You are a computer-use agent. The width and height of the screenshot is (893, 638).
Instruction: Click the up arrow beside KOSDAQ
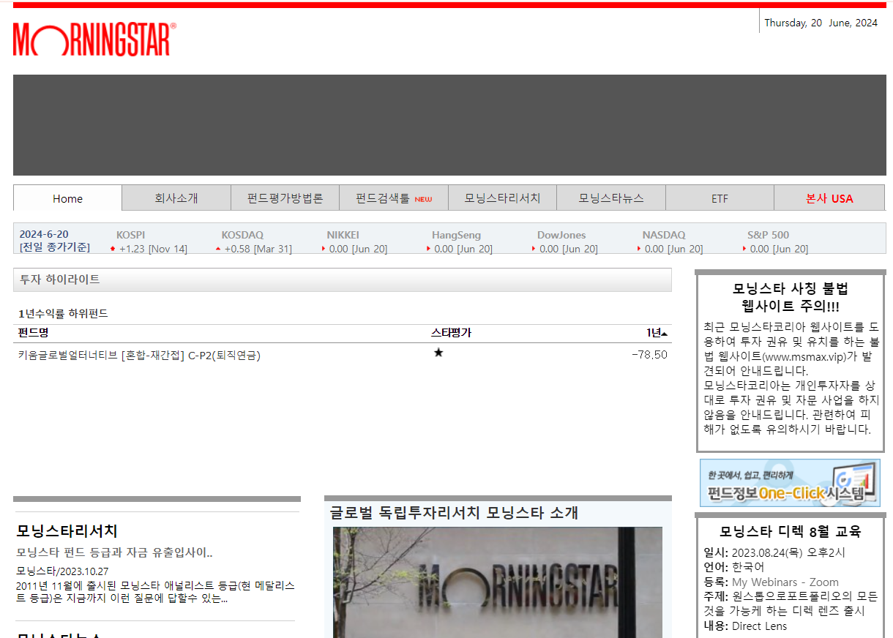coord(217,249)
